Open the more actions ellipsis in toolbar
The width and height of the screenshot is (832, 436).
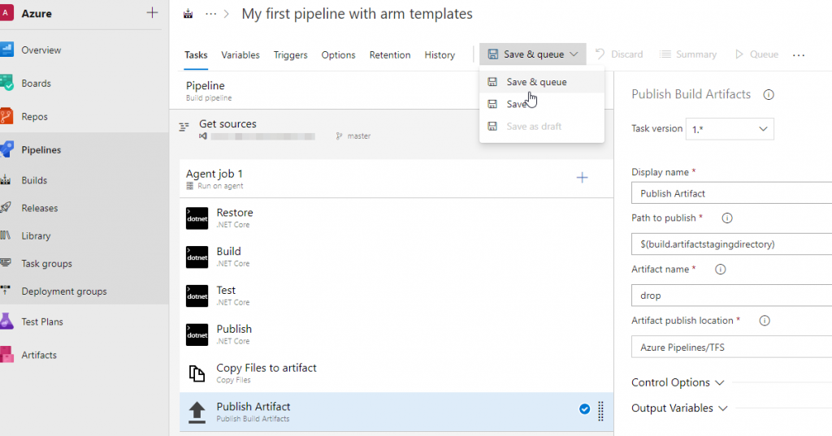[799, 54]
